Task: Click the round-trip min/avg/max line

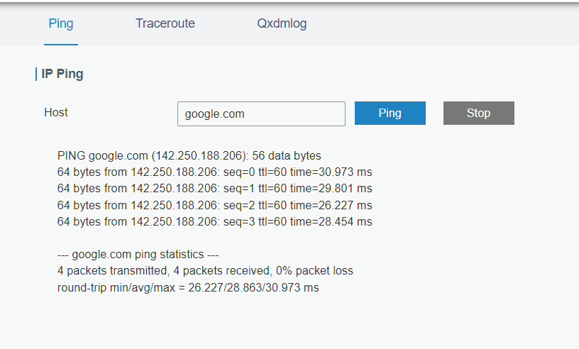Action: coord(188,287)
